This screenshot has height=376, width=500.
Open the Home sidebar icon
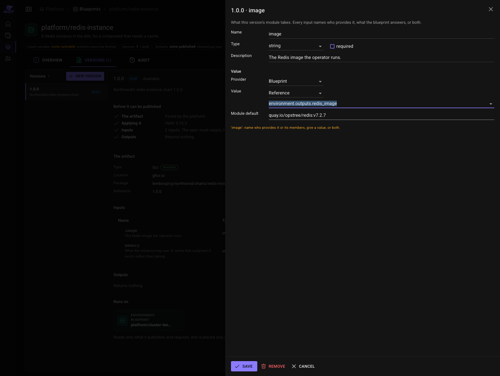coord(8,24)
